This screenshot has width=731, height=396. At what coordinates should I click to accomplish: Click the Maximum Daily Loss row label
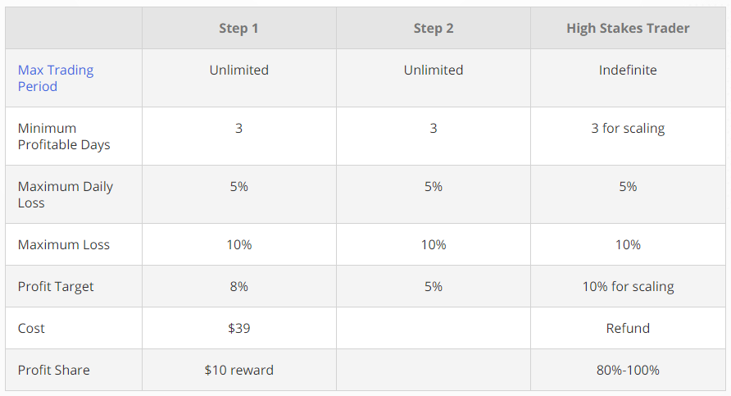point(66,194)
